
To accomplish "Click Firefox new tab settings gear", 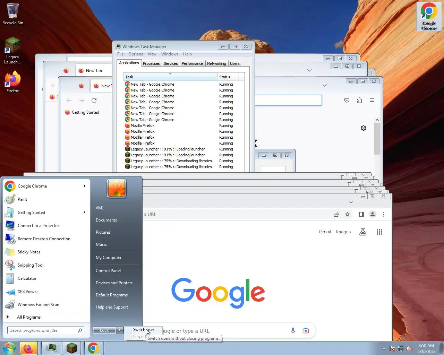I will coord(364,128).
